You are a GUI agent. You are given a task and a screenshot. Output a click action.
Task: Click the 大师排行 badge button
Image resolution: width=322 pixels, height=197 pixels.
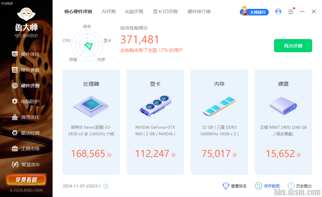click(x=255, y=12)
